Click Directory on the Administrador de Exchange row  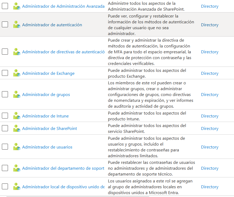[210, 73]
